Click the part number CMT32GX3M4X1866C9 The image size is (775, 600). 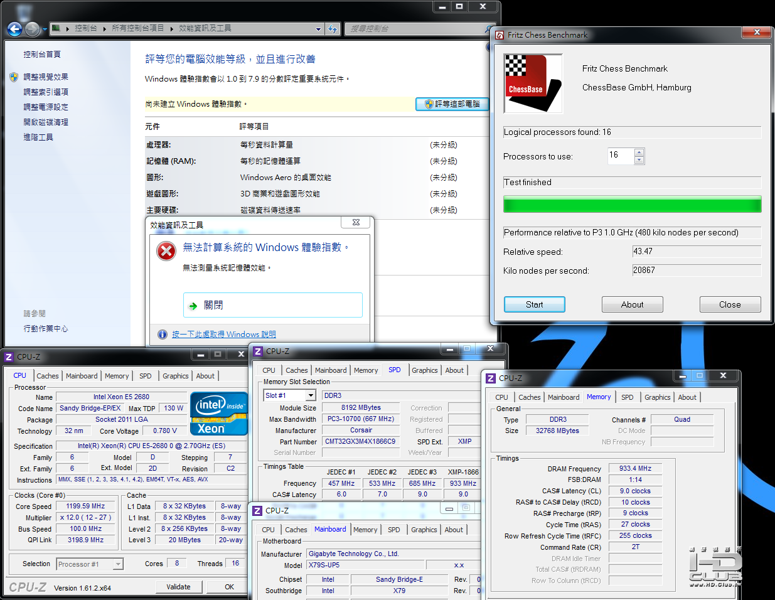[360, 442]
